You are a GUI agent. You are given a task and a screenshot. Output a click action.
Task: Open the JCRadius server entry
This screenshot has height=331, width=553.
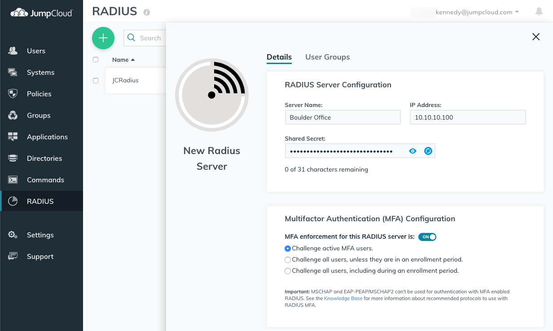[125, 81]
